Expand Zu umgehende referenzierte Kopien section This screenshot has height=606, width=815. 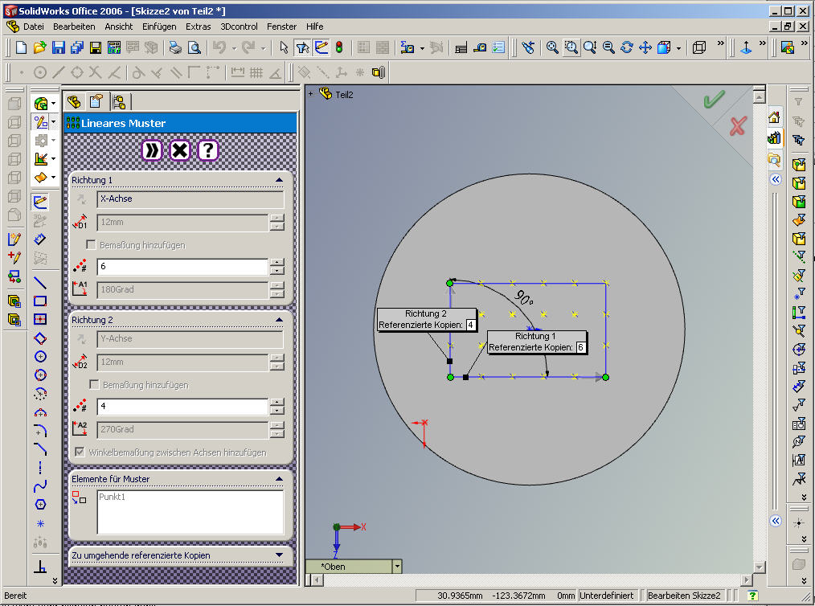279,555
